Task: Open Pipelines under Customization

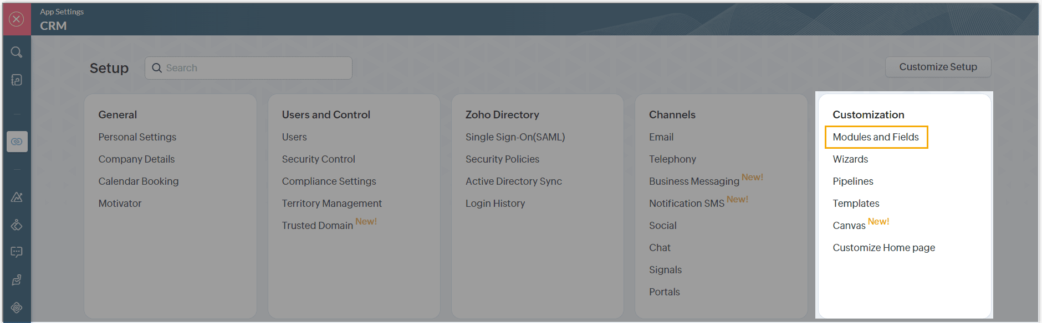Action: 852,181
